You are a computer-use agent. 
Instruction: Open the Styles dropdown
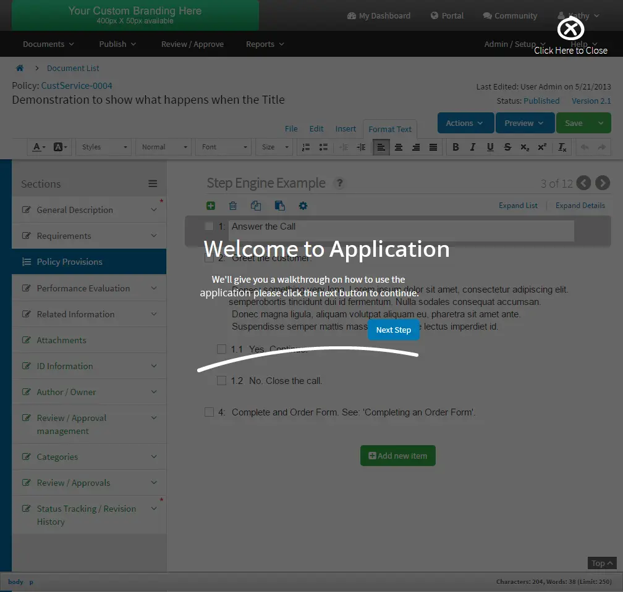click(104, 147)
